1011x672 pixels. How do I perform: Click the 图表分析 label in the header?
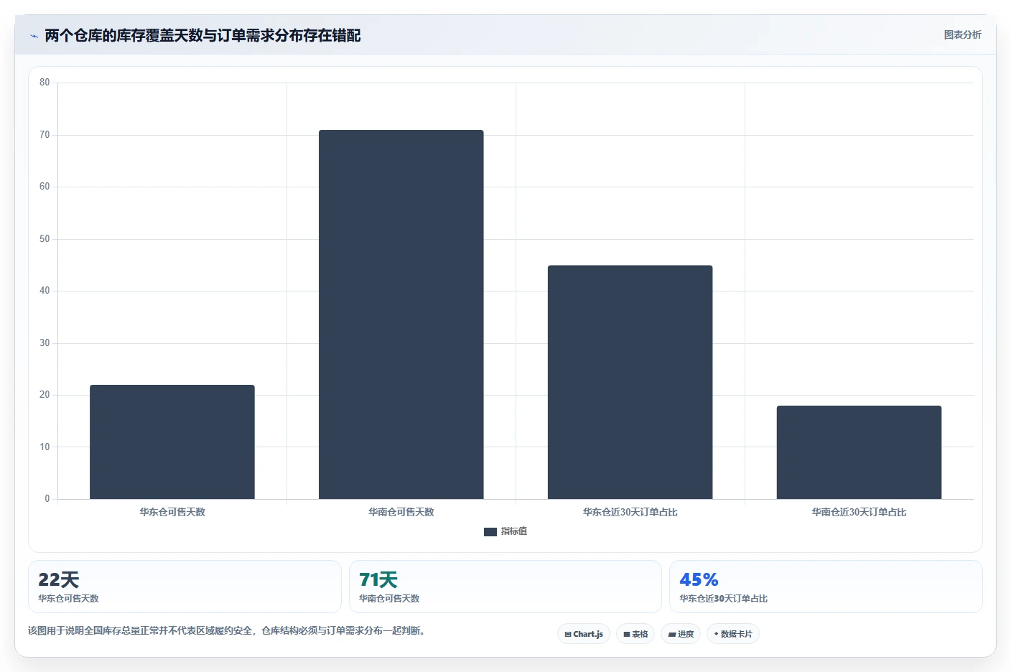point(962,34)
